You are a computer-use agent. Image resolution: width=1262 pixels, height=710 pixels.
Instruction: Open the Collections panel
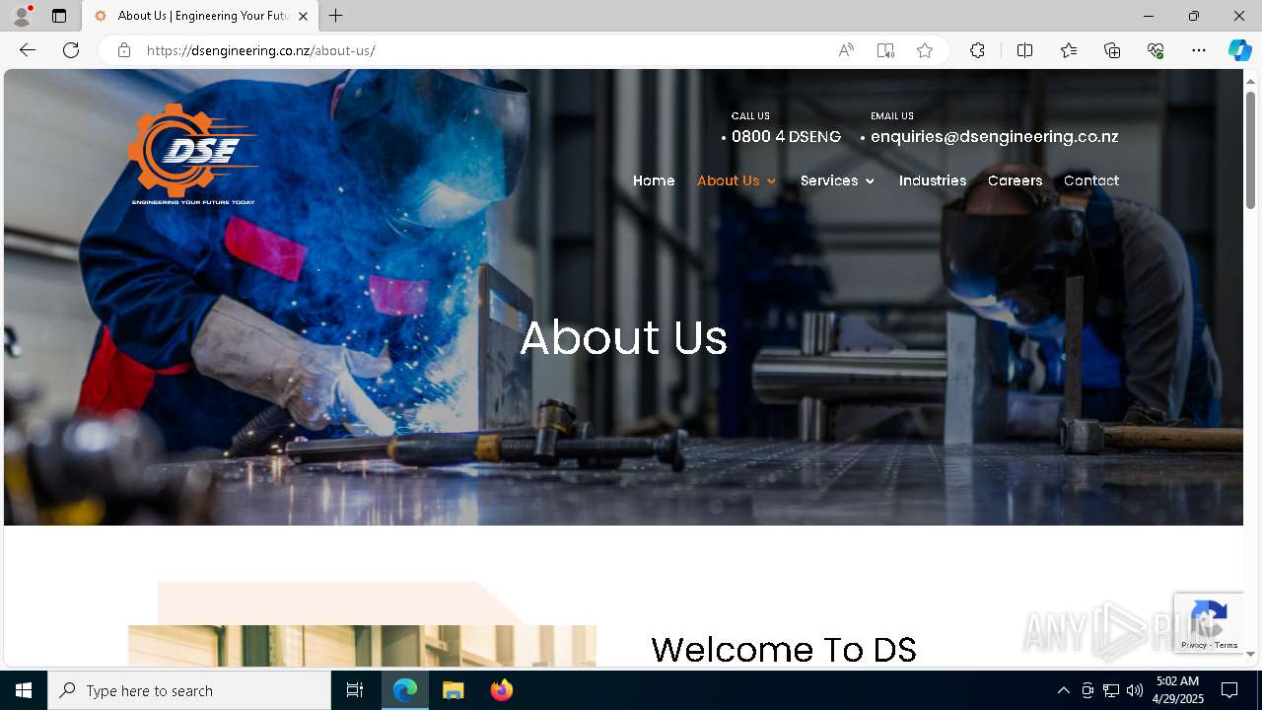(x=1112, y=50)
